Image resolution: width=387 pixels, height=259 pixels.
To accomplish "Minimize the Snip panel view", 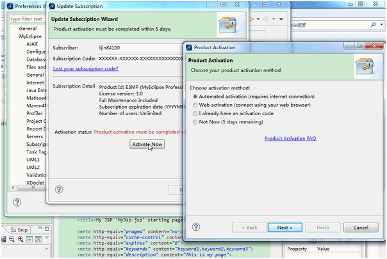I will click(40, 228).
